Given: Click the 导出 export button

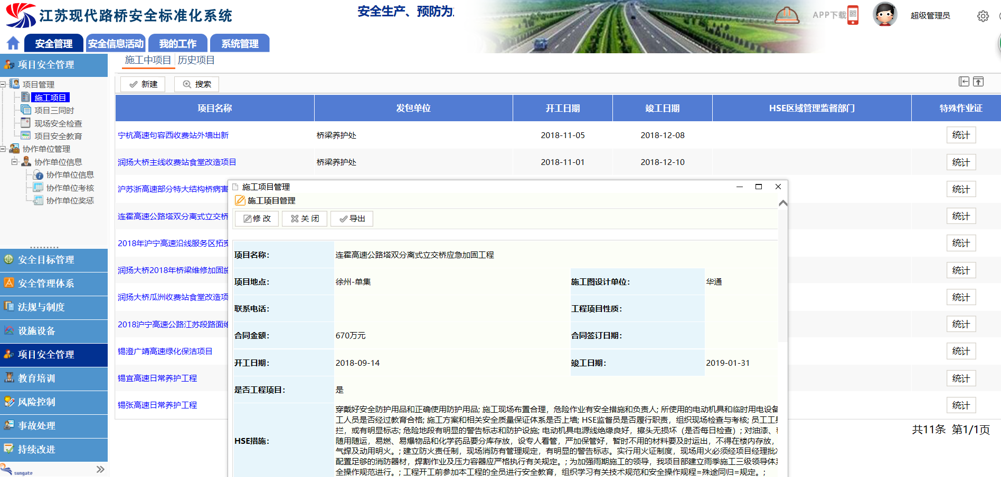Looking at the screenshot, I should point(352,219).
